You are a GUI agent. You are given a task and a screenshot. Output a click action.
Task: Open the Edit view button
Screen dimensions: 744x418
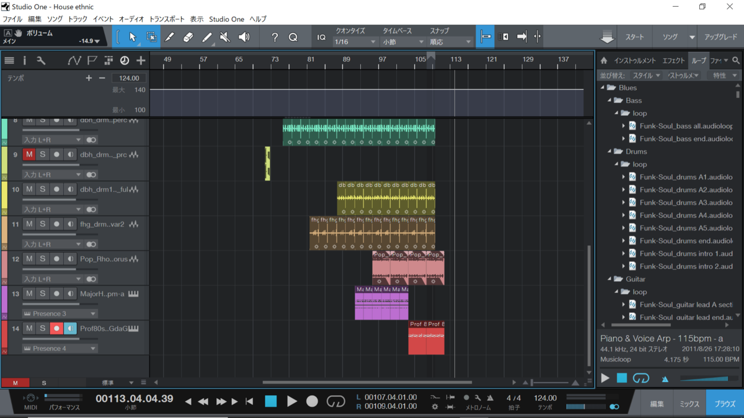[657, 404]
